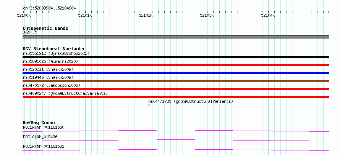
Task: Click the POC1A|NM_001161580 transcript label
Action: tap(44, 127)
